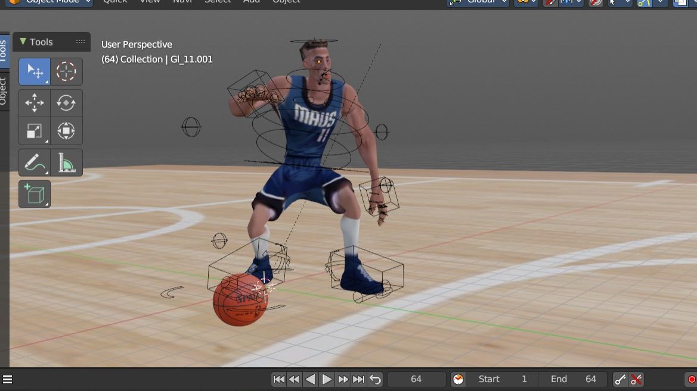Toggle the preview range clock icon
The height and width of the screenshot is (391, 697).
coord(458,379)
